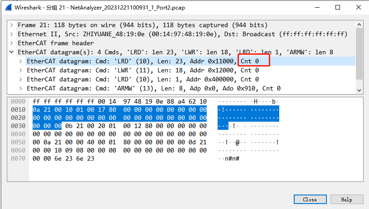
Task: Click ASCII text 'n#n#' in last row
Action: coord(232,158)
